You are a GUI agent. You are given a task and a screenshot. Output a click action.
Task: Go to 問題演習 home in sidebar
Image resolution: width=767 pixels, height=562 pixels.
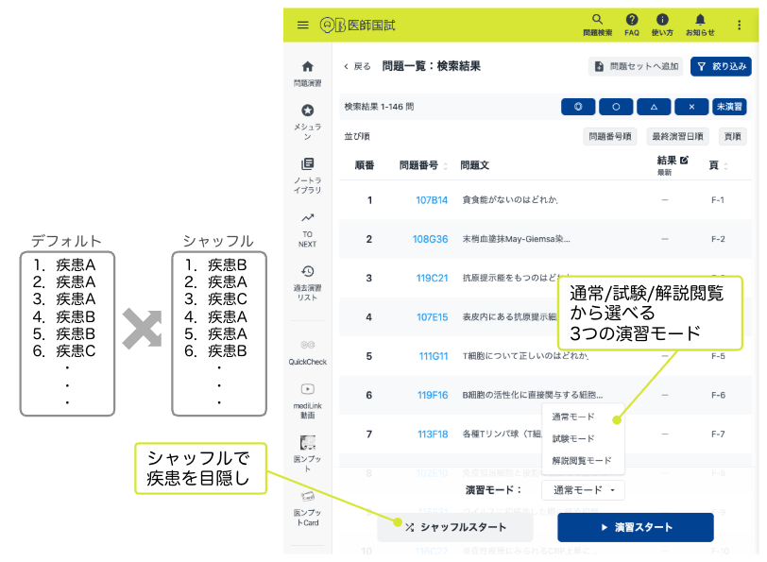[x=307, y=73]
